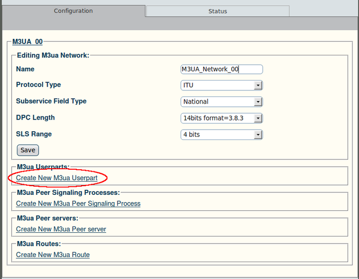The width and height of the screenshot is (359, 279).
Task: Click the Editing M3ua Network heading
Action: (53, 55)
